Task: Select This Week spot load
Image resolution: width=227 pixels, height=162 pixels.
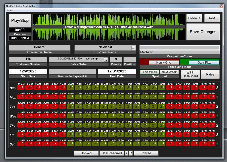Action: [x=150, y=72]
